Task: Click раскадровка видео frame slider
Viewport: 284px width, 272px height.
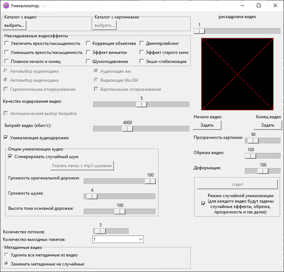Action: tap(199, 31)
